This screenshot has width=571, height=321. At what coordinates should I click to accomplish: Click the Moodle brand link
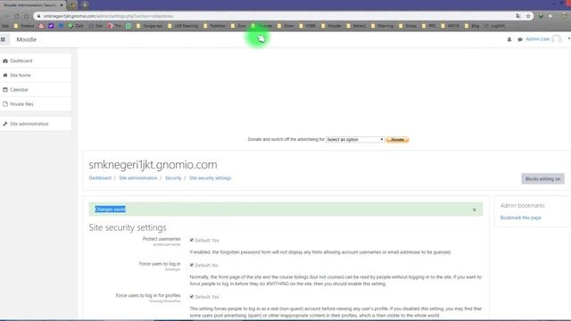(26, 39)
